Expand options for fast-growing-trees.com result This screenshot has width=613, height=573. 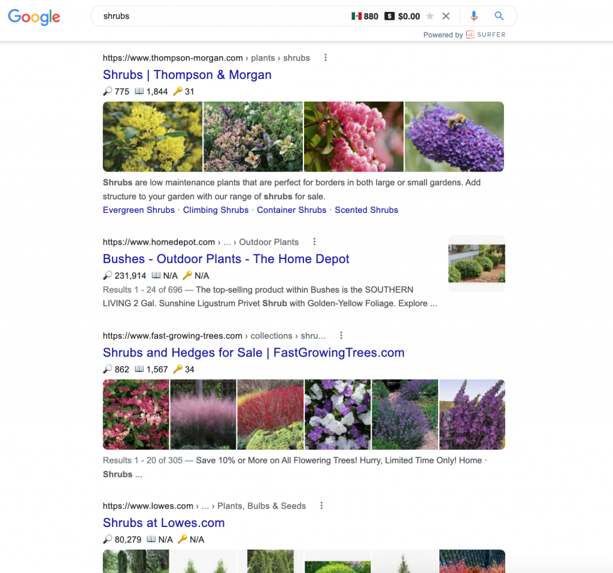coord(341,336)
